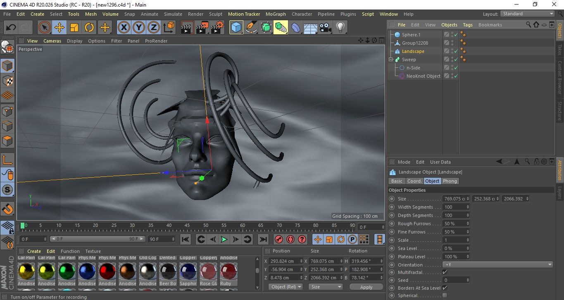Viewport: 564px width, 300px height.
Task: Click Render View clapperboard icon
Action: click(x=187, y=28)
